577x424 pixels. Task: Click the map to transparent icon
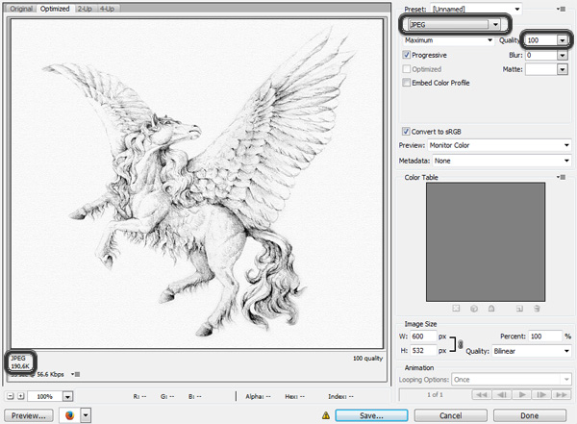point(457,309)
